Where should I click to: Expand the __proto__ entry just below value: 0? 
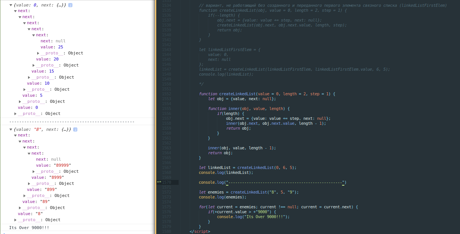(16, 114)
